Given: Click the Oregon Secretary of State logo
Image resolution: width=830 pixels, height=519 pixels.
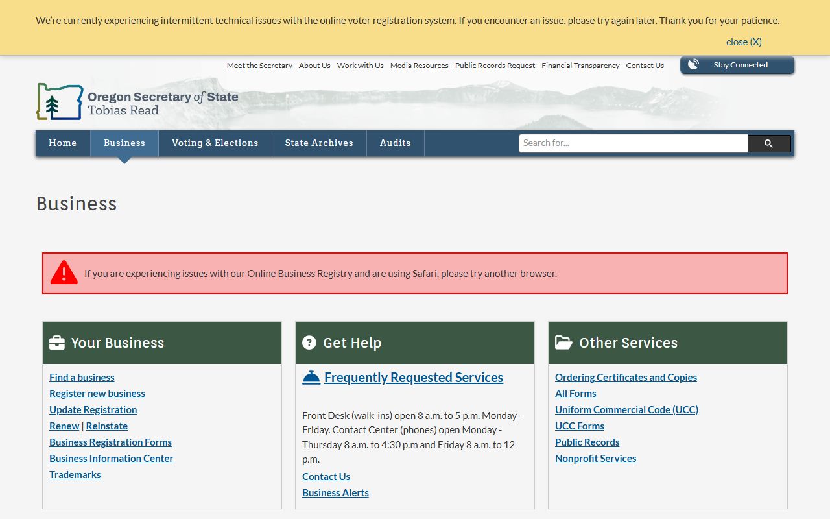Looking at the screenshot, I should (x=137, y=102).
